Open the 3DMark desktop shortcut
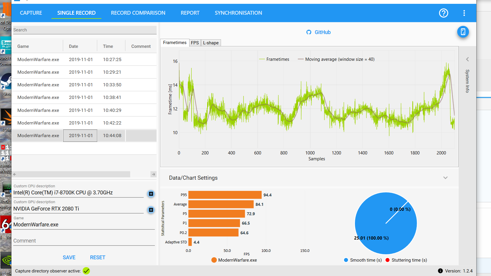 (x=6, y=120)
